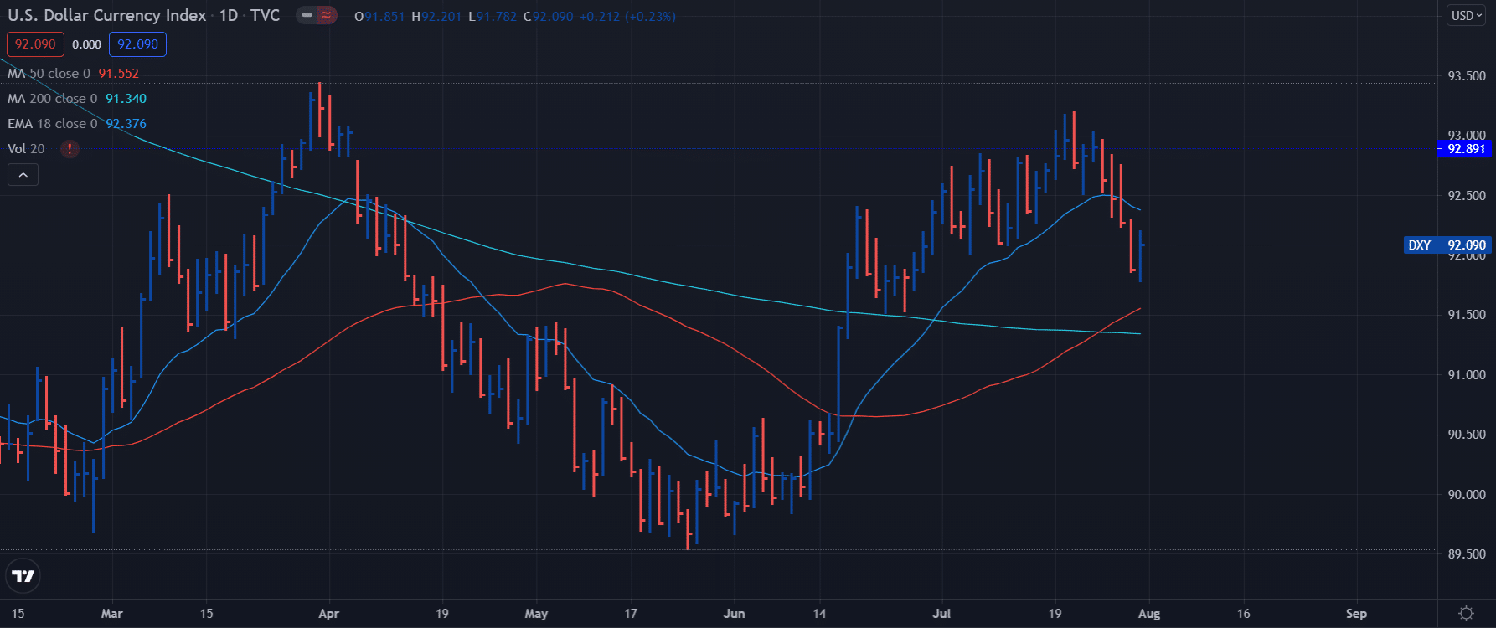Click the open price value O91.851
1496x628 pixels.
click(379, 17)
